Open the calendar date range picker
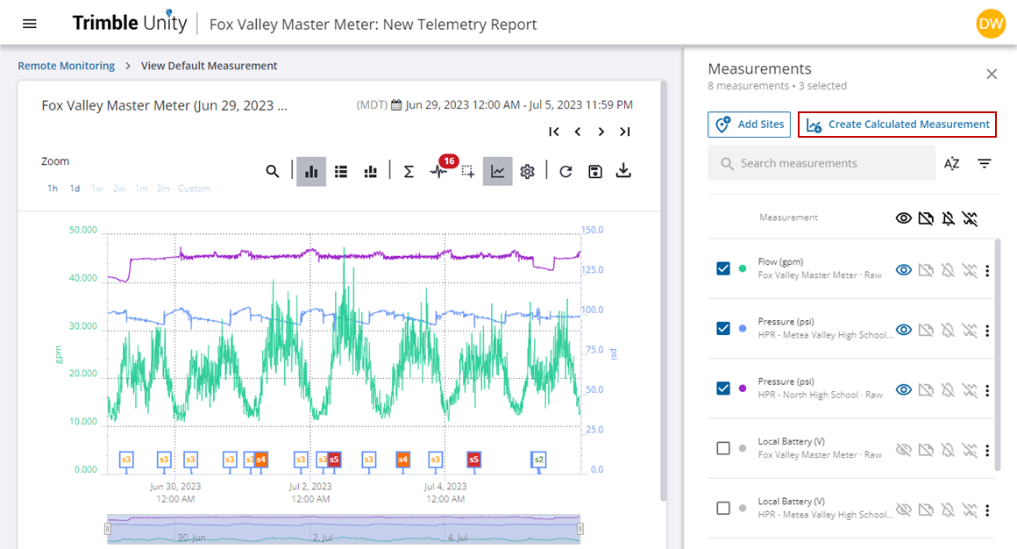1017x549 pixels. coord(396,104)
